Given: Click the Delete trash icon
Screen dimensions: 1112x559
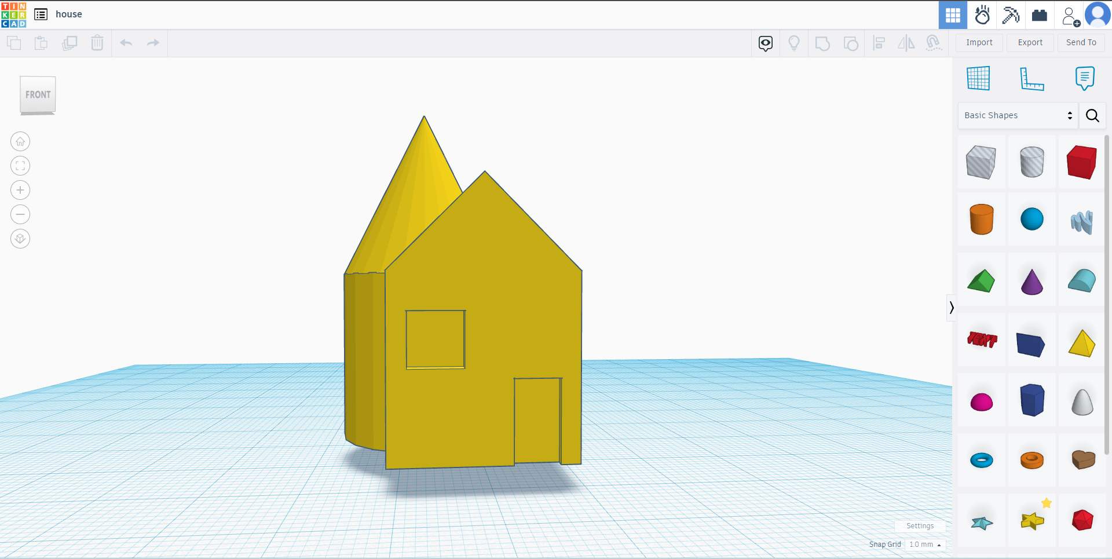Looking at the screenshot, I should pos(97,43).
